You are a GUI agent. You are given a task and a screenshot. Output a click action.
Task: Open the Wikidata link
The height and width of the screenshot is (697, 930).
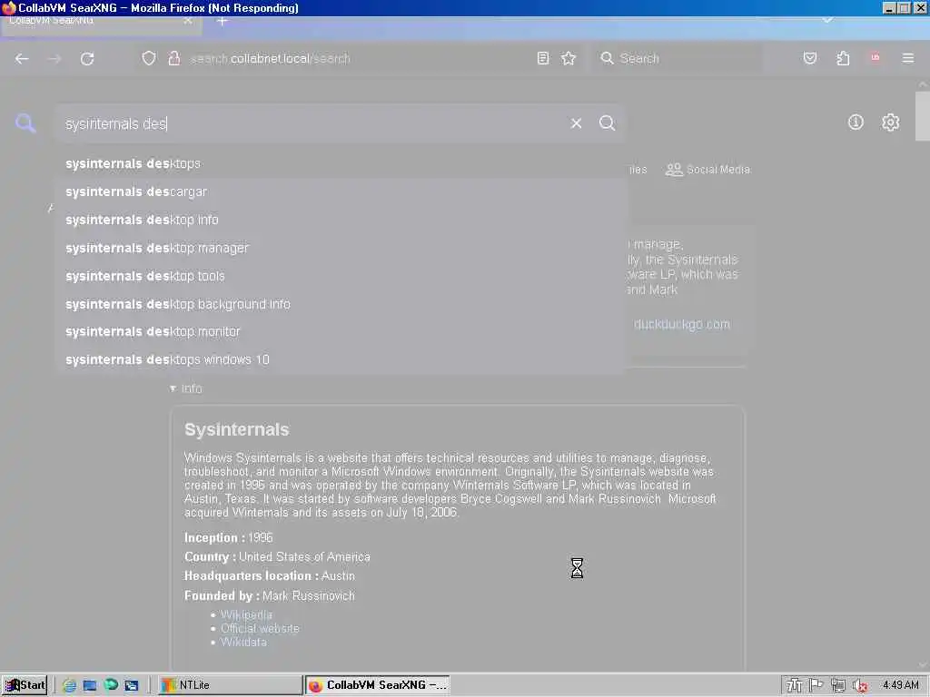click(x=243, y=642)
